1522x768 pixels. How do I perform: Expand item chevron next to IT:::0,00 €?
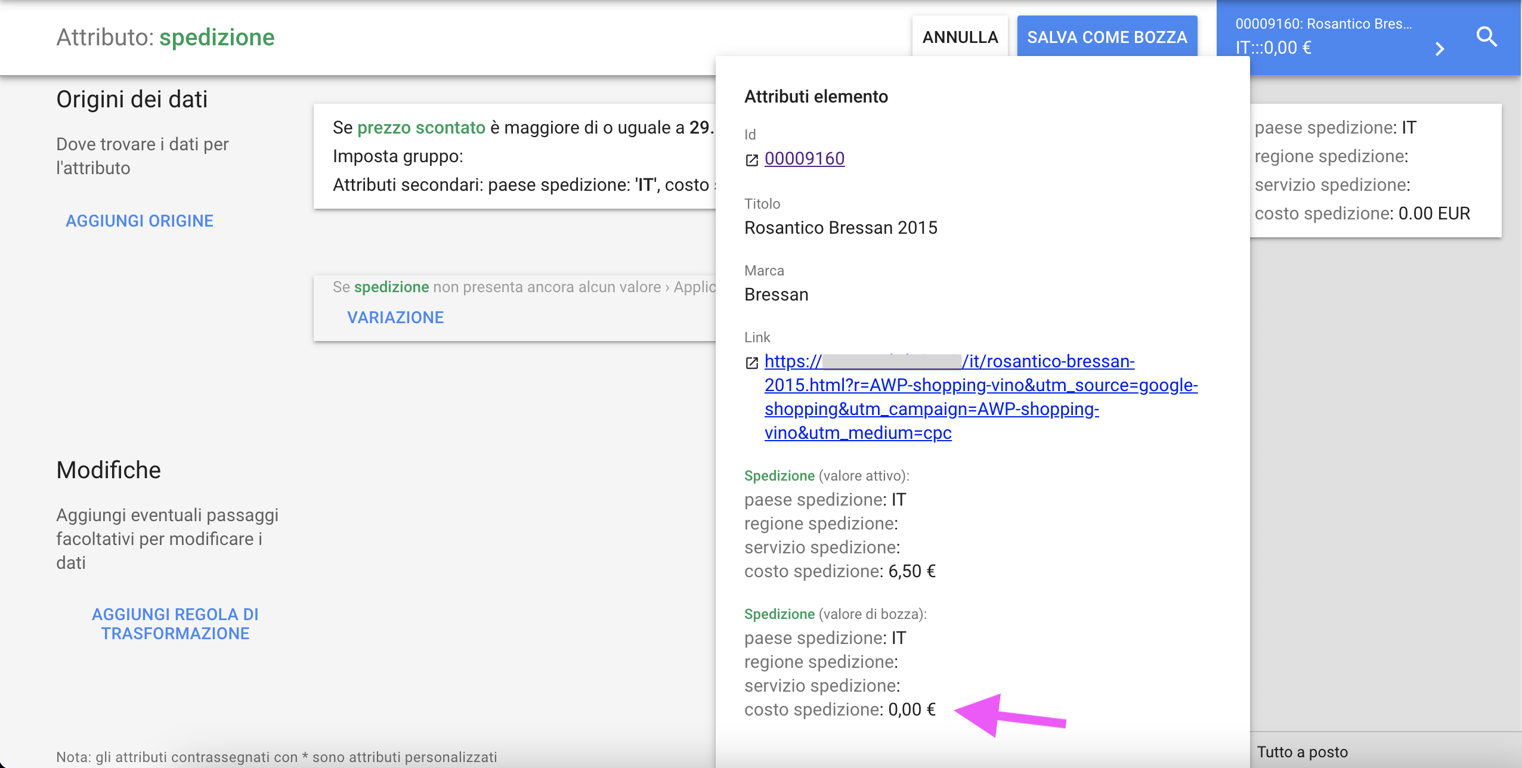1440,49
